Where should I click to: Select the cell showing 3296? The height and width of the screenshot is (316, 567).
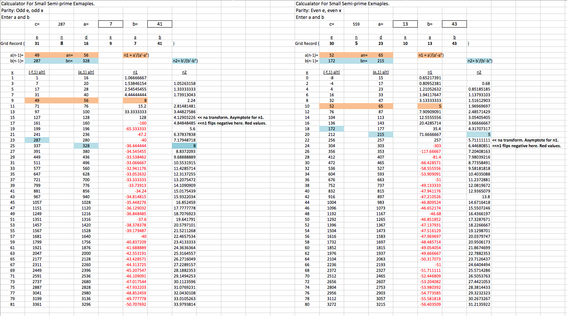tap(86, 304)
